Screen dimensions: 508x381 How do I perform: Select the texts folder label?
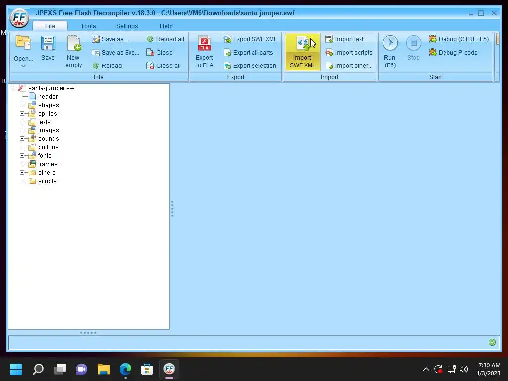44,122
